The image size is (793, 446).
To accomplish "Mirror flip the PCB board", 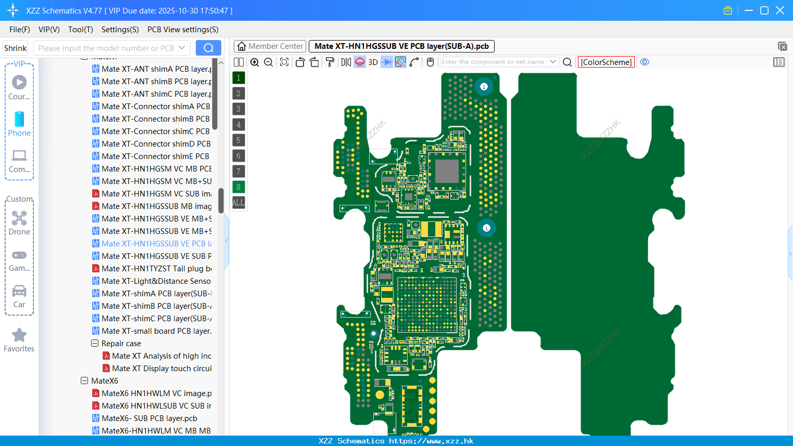I will (x=346, y=62).
